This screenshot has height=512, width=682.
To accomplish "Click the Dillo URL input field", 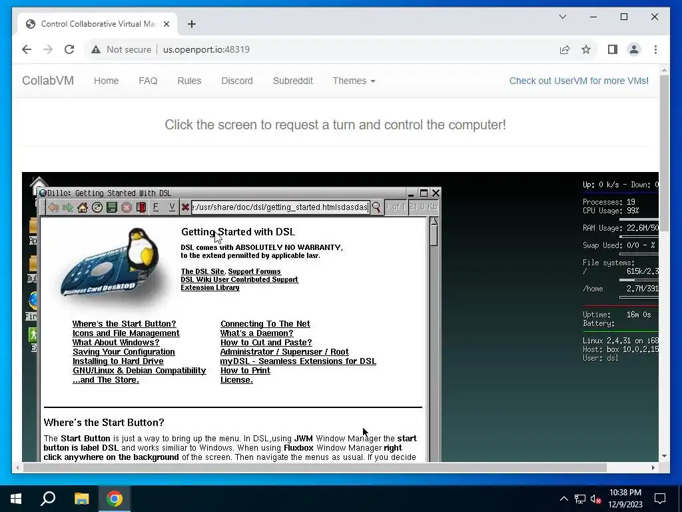I will (280, 207).
